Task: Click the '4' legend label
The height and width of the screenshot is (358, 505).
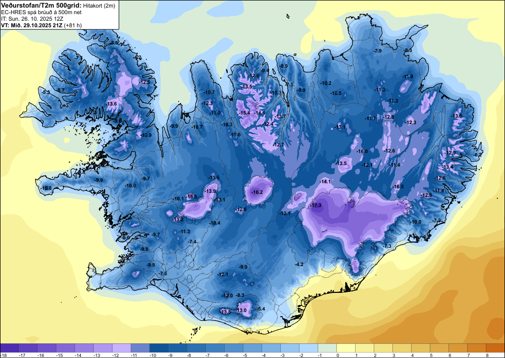Action: point(412,355)
